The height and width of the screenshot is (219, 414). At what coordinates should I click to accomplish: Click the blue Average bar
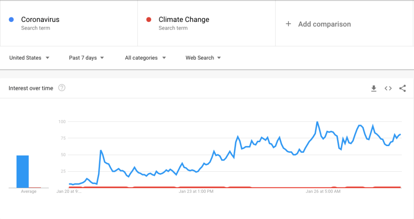(23, 172)
